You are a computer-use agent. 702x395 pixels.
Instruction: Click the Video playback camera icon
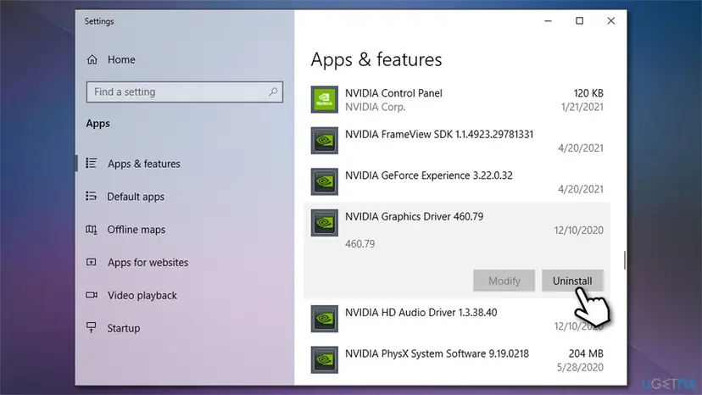click(x=92, y=295)
